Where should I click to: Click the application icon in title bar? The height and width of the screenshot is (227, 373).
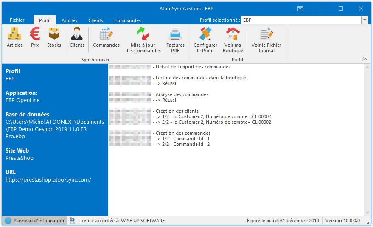8,9
